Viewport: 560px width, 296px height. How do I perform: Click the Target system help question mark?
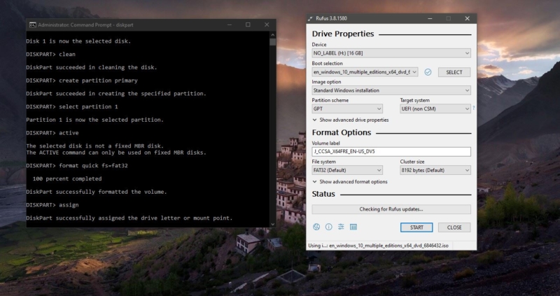(473, 108)
